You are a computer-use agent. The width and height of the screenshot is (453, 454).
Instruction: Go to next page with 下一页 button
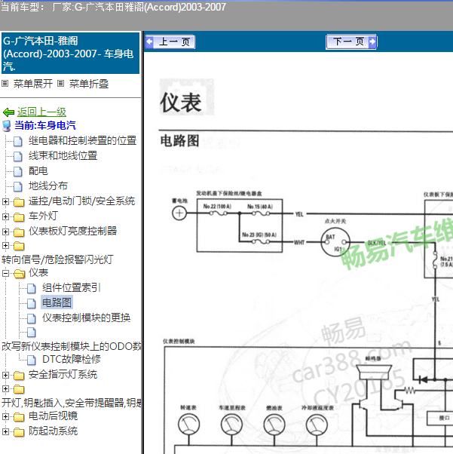(351, 42)
